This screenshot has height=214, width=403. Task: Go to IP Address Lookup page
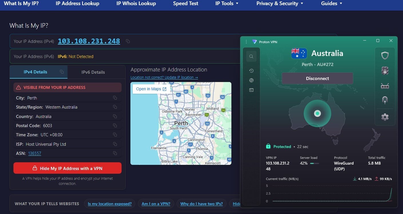(78, 3)
